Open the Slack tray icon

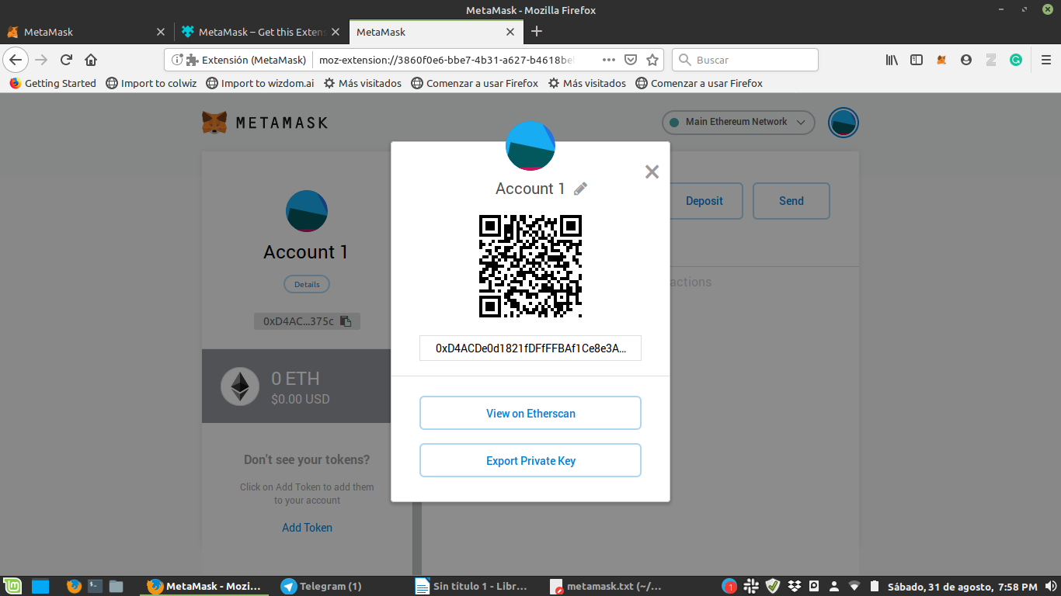(x=751, y=586)
